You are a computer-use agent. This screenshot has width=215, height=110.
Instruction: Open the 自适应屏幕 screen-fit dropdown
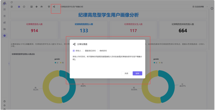coord(200,6)
